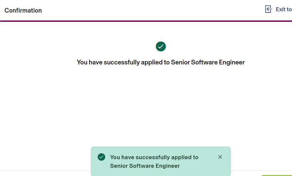The image size is (292, 176).
Task: Click the exit door arrow icon
Action: pyautogui.click(x=268, y=9)
